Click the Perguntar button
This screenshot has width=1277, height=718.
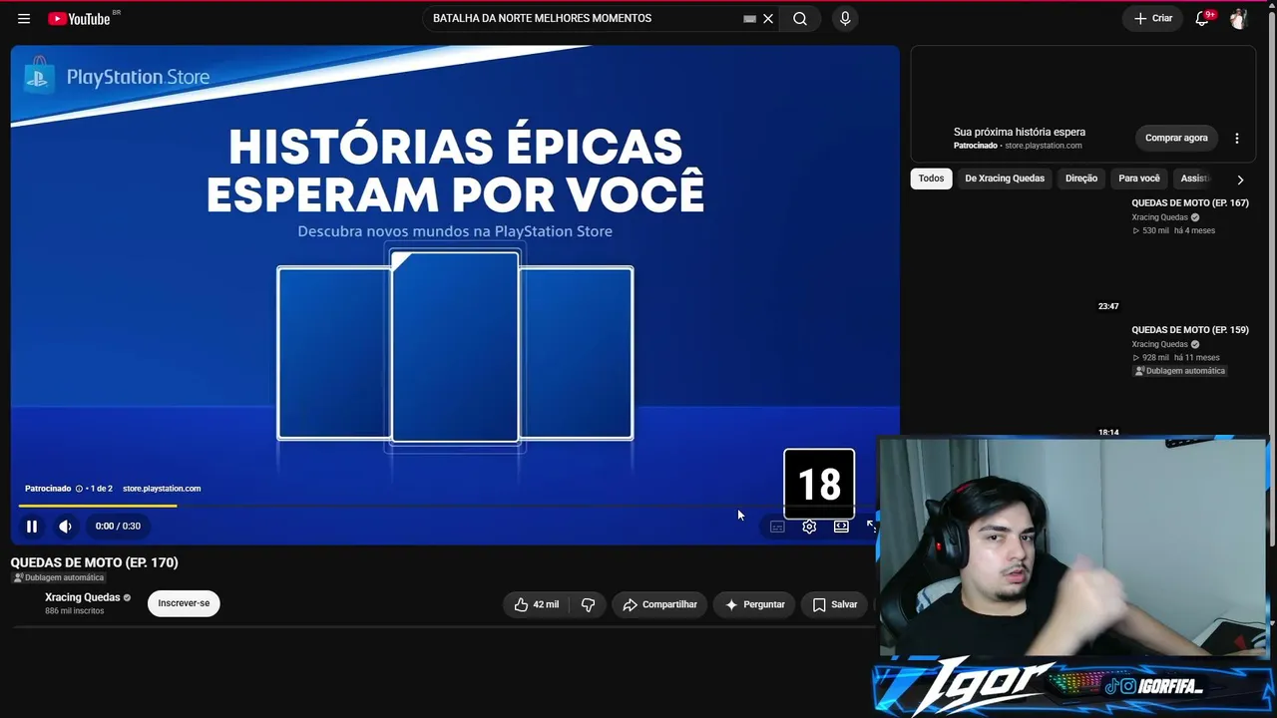pos(754,604)
